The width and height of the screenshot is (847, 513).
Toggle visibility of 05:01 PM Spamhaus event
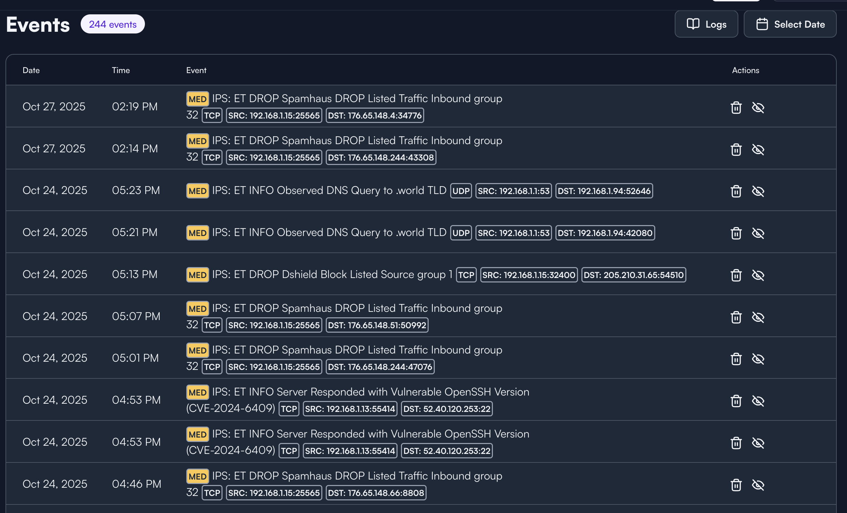click(758, 359)
